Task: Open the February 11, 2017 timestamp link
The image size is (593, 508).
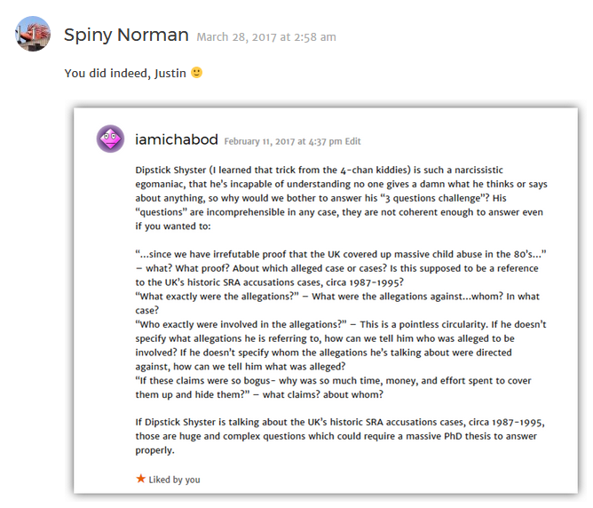Action: point(283,141)
